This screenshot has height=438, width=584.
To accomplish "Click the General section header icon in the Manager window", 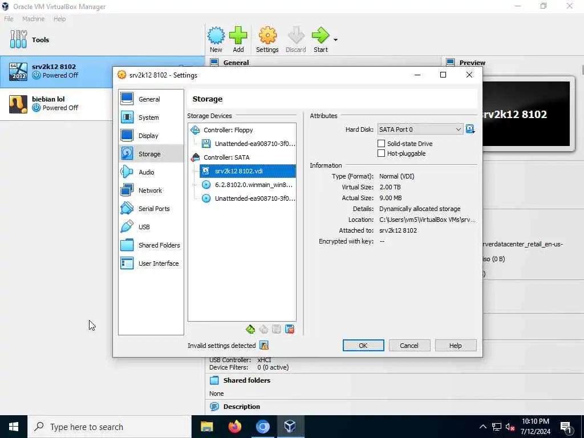I will click(214, 62).
